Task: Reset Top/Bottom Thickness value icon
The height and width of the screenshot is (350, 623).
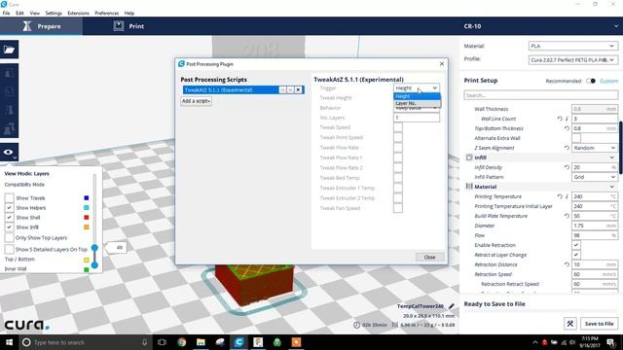Action: 567,128
